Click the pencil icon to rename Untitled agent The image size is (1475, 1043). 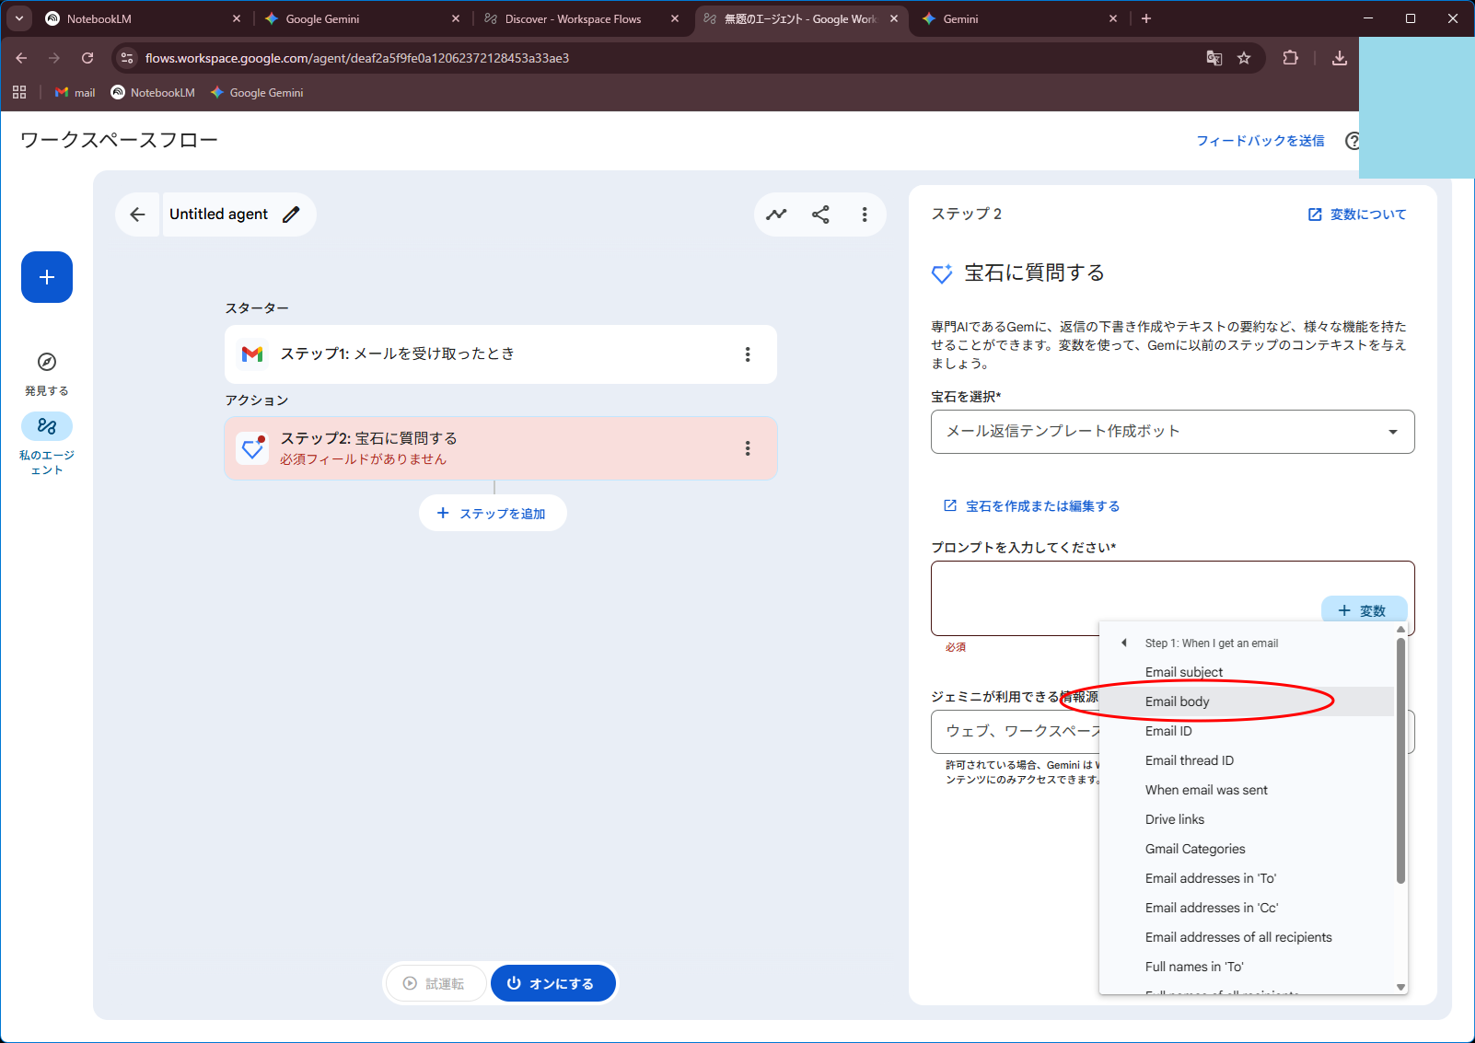coord(291,214)
